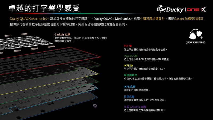Click the Ducky logo
This screenshot has width=213, height=120.
coord(170,9)
